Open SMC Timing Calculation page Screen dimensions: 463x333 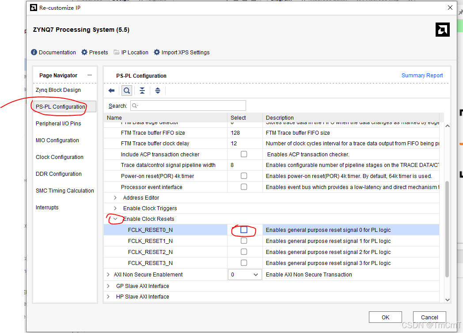[x=65, y=191]
